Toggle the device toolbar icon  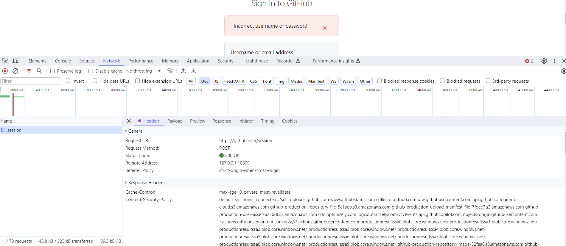(15, 61)
